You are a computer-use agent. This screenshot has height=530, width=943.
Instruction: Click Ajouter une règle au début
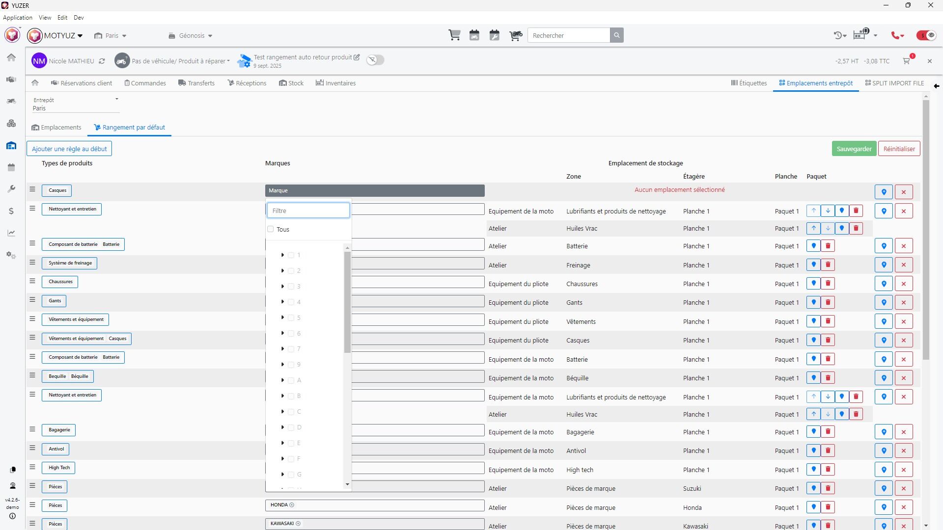point(69,149)
